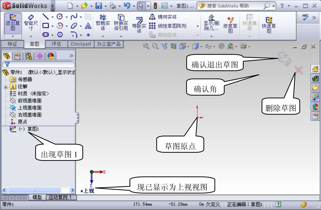The image size is (321, 210).
Task: Open the 线性草图阵列 dropdown arrow
Action: point(198,26)
